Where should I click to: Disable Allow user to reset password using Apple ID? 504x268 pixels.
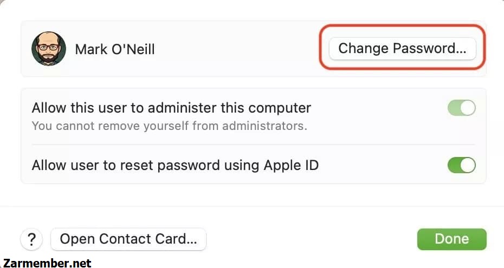[462, 165]
